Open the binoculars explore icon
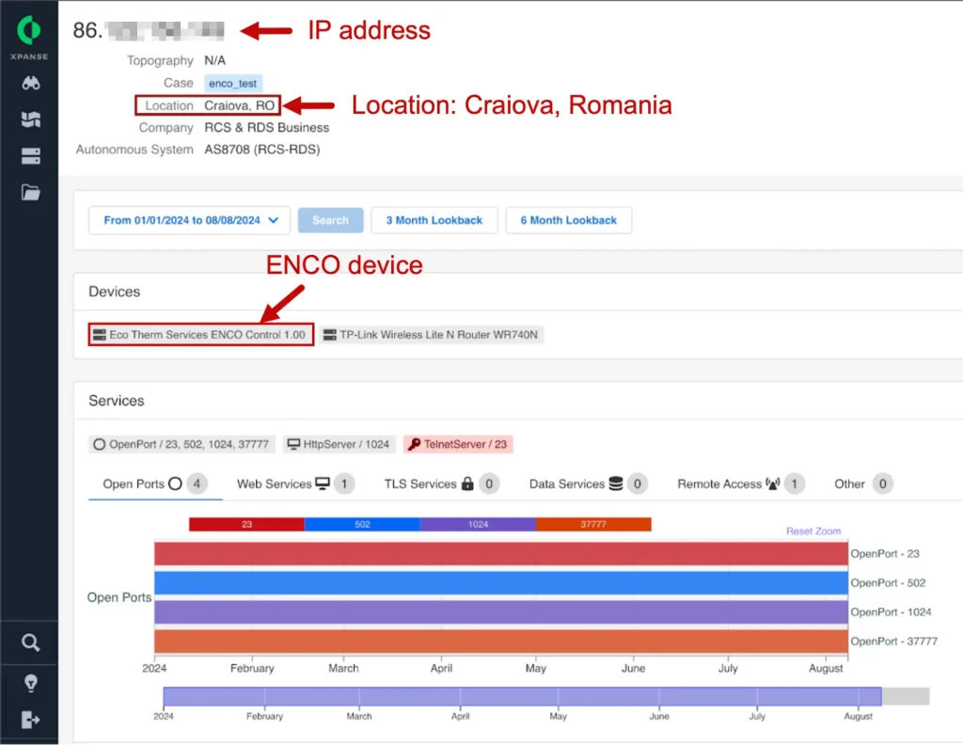The width and height of the screenshot is (963, 745). (31, 83)
